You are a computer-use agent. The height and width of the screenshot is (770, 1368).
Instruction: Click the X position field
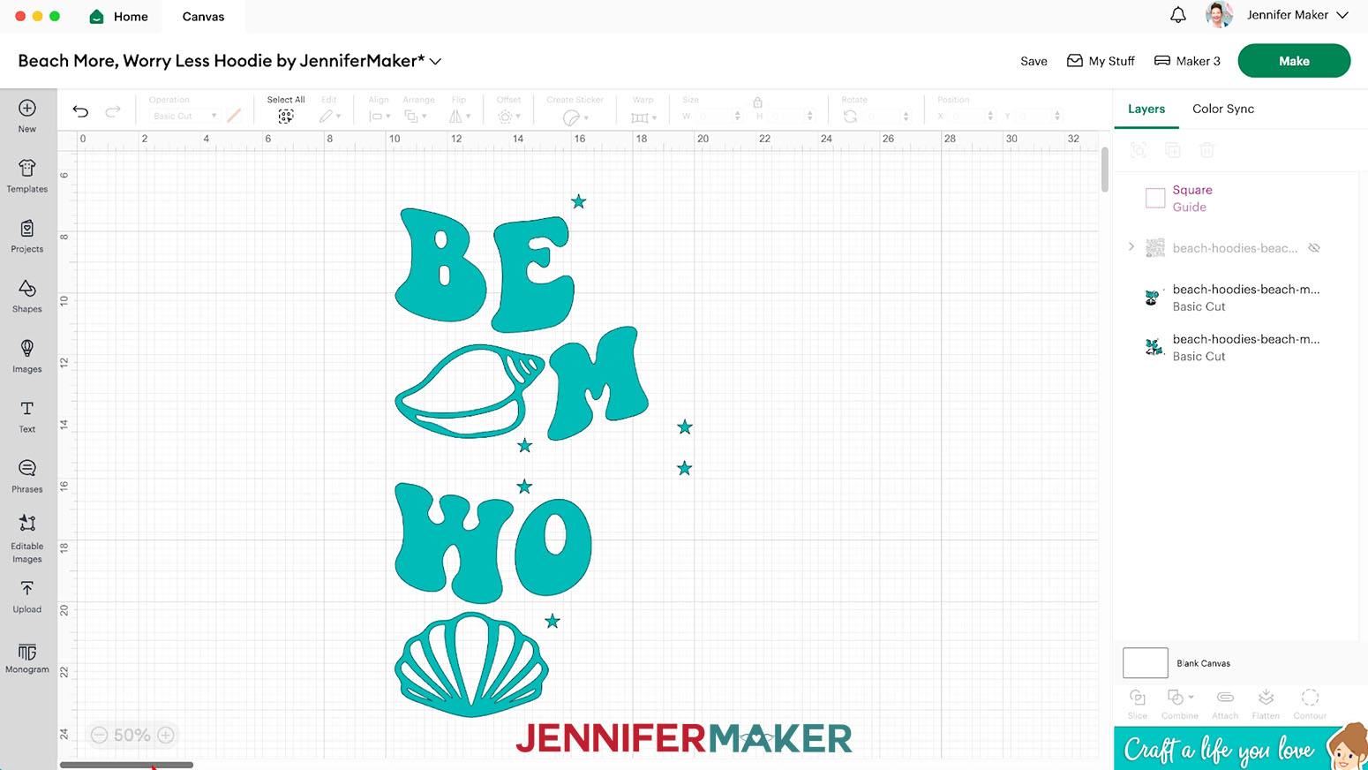(x=966, y=116)
